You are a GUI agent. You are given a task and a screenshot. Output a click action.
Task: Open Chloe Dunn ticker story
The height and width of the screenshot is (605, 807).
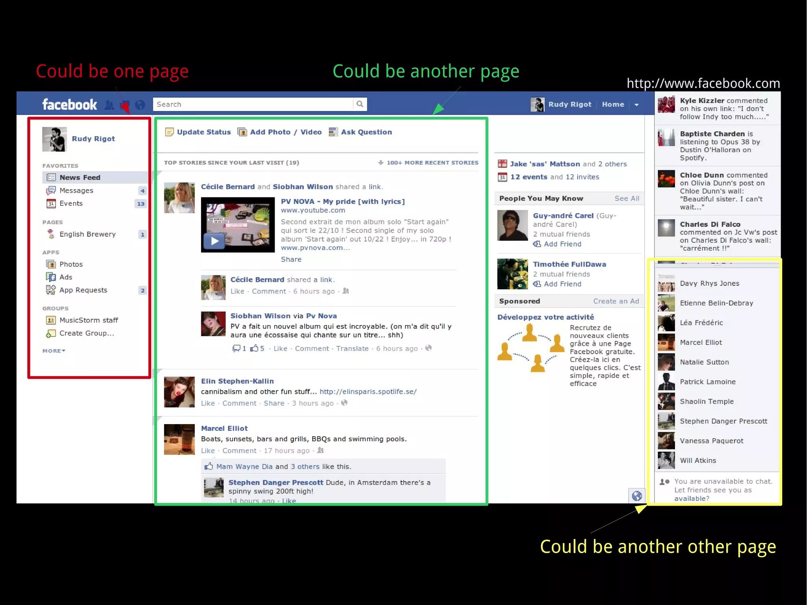tap(718, 191)
